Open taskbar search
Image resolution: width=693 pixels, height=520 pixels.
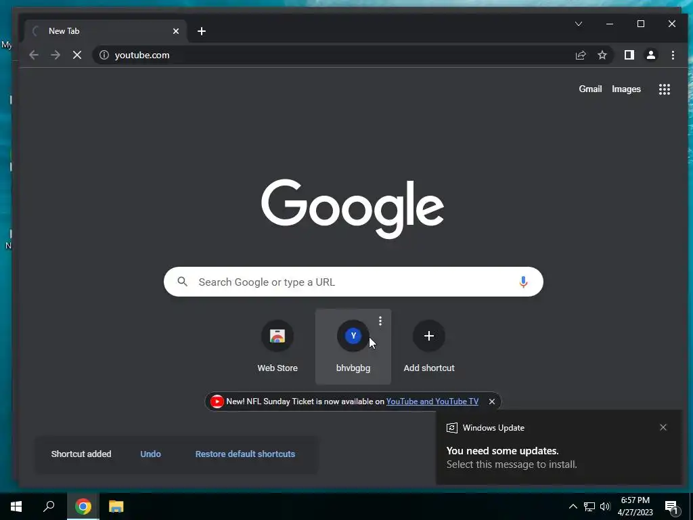click(49, 506)
